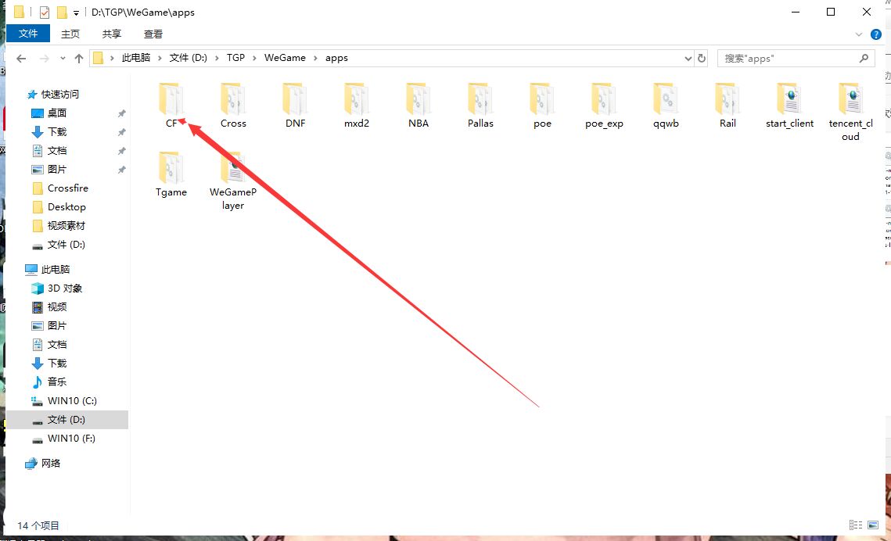Image resolution: width=891 pixels, height=541 pixels.
Task: Go forward with the right arrow
Action: 45,58
